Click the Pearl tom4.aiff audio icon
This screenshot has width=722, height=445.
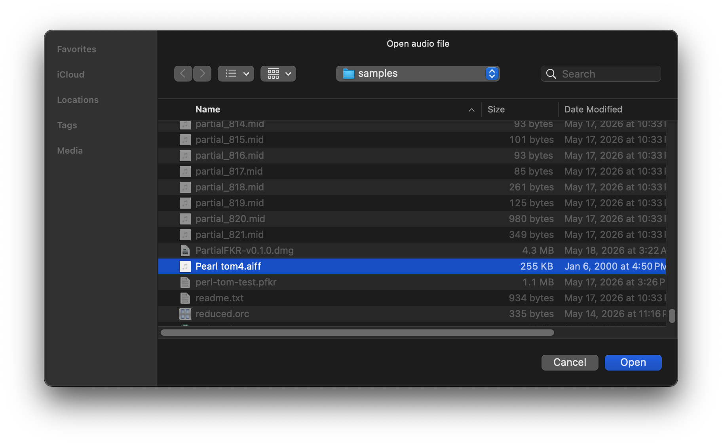pos(185,266)
